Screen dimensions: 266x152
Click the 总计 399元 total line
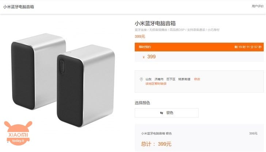156,144
